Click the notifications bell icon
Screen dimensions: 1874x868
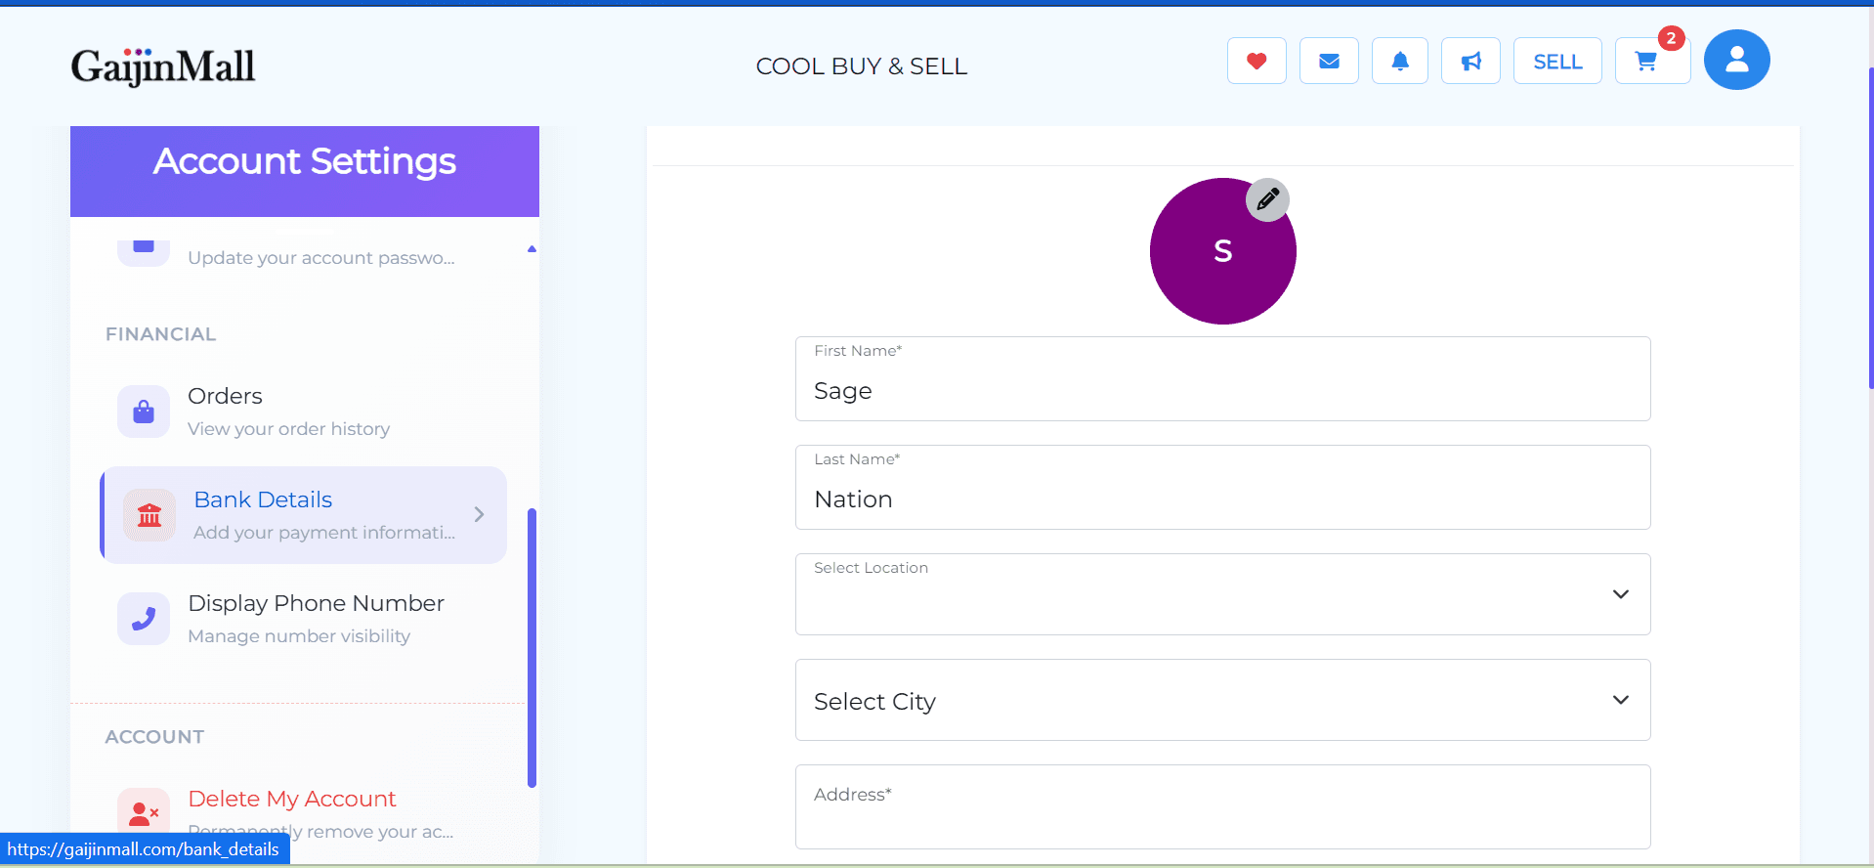1400,62
